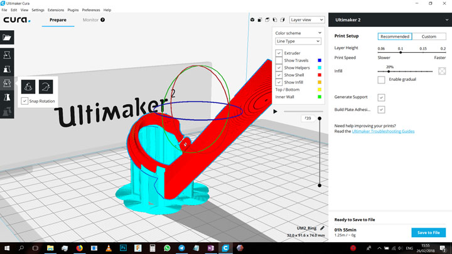452x254 pixels.
Task: Switch camera to right side view icon
Action: 282,20
